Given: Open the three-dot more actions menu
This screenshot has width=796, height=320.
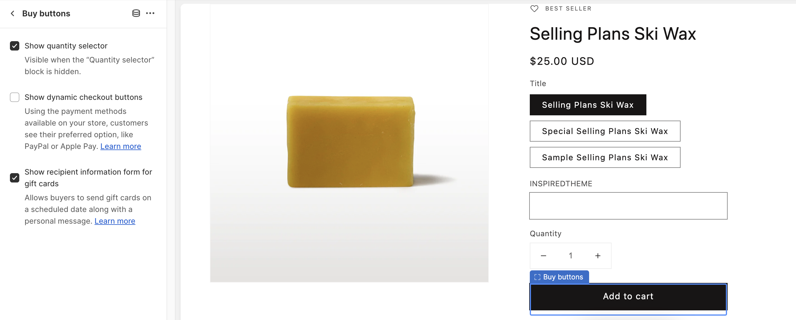Looking at the screenshot, I should (150, 13).
